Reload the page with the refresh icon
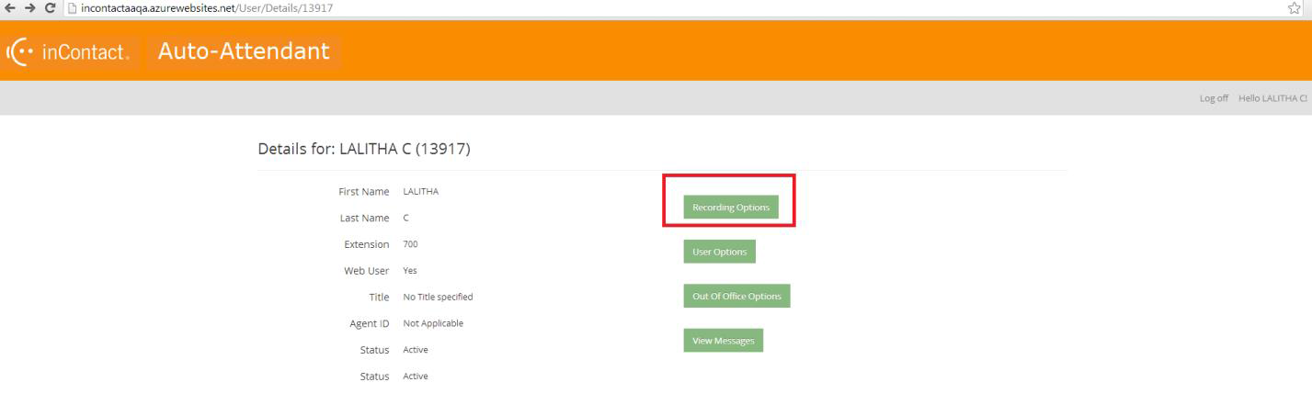This screenshot has width=1312, height=416. click(49, 8)
